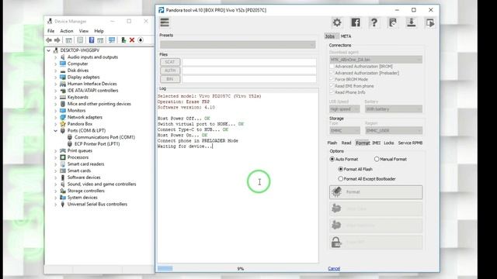This screenshot has width=497, height=279.
Task: Select the DESKTOP-VH3G8PV root node
Action: pos(79,50)
